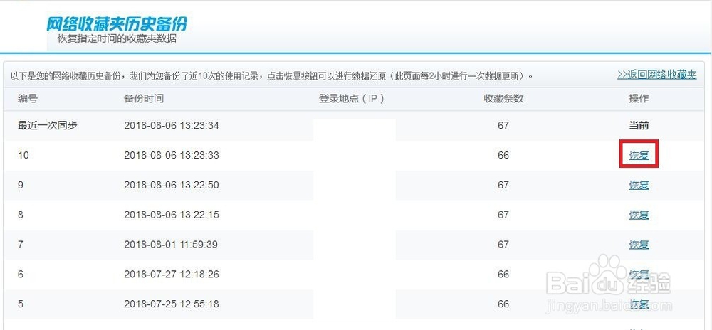
Task: Restore backup number 10 via 恢复
Action: click(639, 156)
